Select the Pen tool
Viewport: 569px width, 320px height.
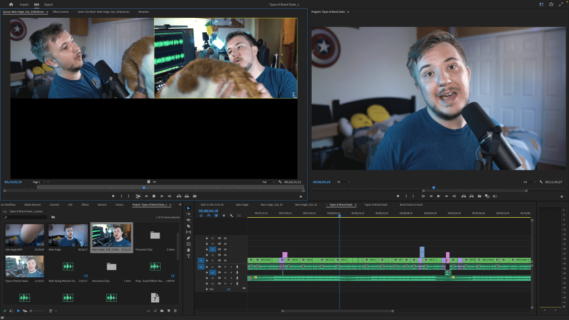click(188, 238)
